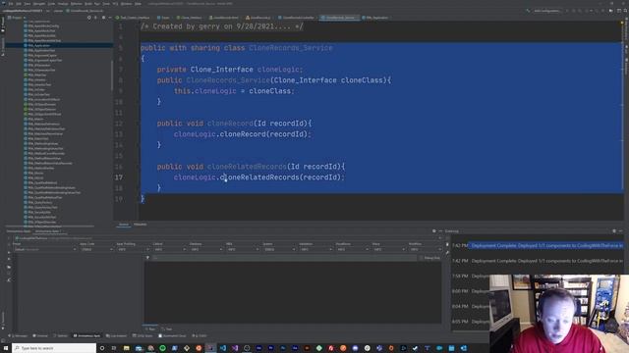Open the Apex Code log level dropdown
Image resolution: width=629 pixels, height=353 pixels.
coord(96,249)
